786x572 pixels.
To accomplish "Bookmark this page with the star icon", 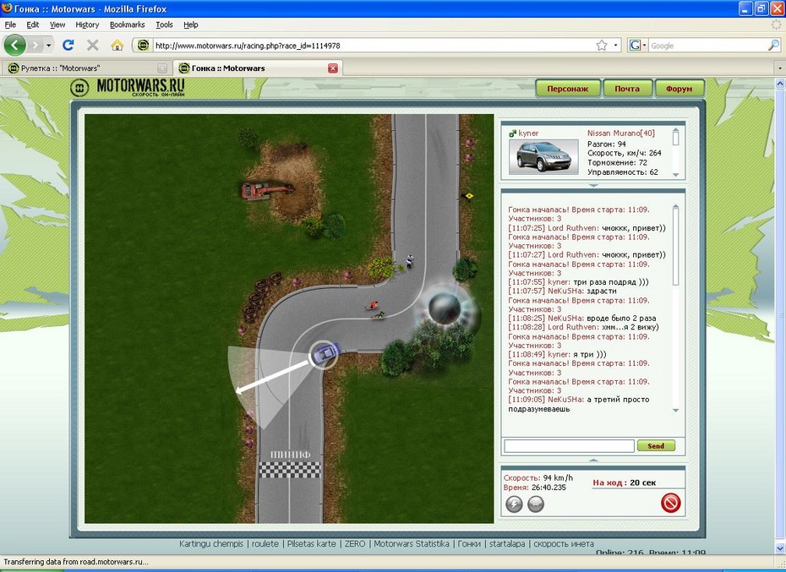I will tap(601, 45).
